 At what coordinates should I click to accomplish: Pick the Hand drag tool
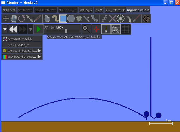[x=14, y=18]
